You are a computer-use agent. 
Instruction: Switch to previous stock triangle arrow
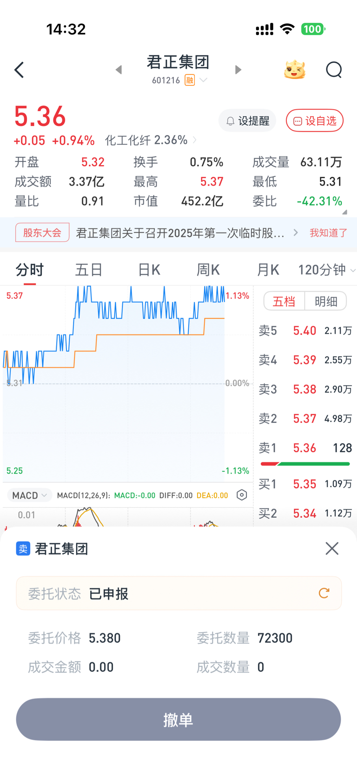coord(119,70)
